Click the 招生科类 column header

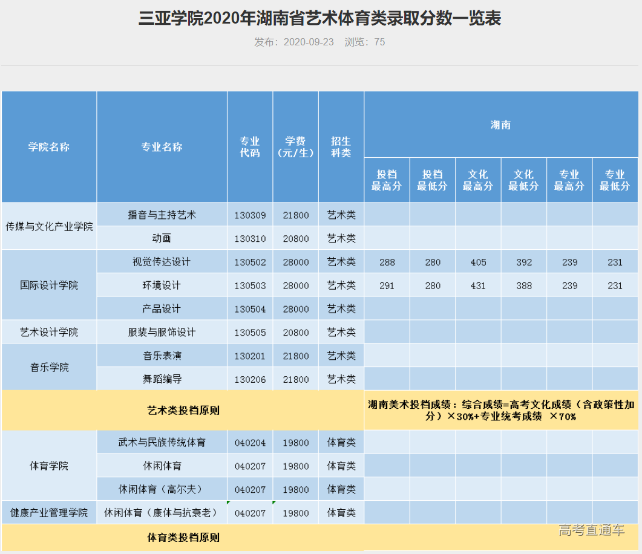tap(340, 146)
